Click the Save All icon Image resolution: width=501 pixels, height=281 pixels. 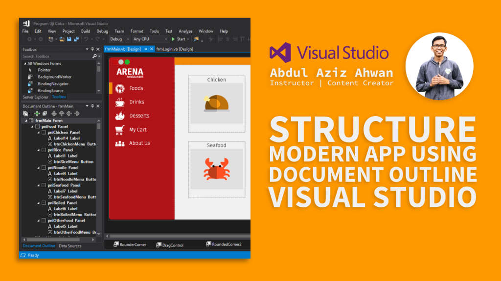point(76,39)
